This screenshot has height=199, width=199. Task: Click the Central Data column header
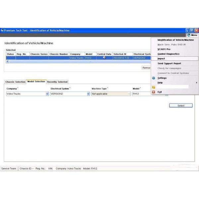tap(104, 54)
